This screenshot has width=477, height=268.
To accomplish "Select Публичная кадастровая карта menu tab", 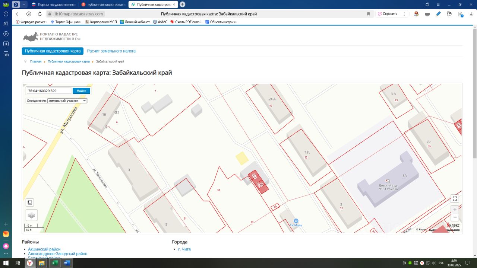I will (x=53, y=51).
